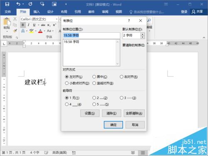Expand the font color dropdown arrow
208x156 pixels.
click(45, 31)
